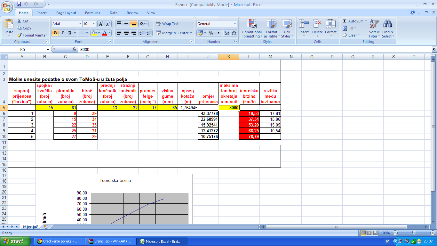
Task: Increase font size with Grow Font
Action: (100, 24)
